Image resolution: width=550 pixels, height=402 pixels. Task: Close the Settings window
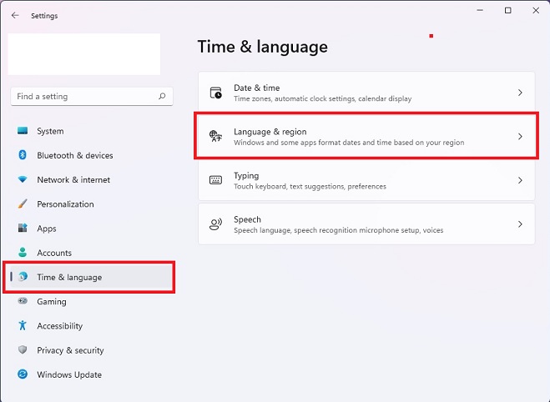pos(536,11)
